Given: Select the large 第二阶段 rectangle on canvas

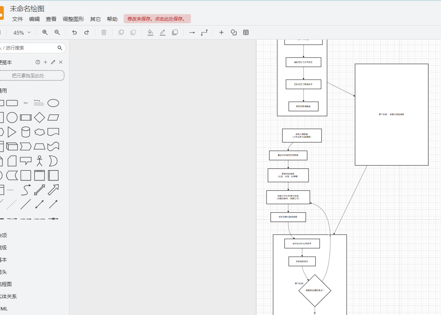Looking at the screenshot, I should 391,114.
